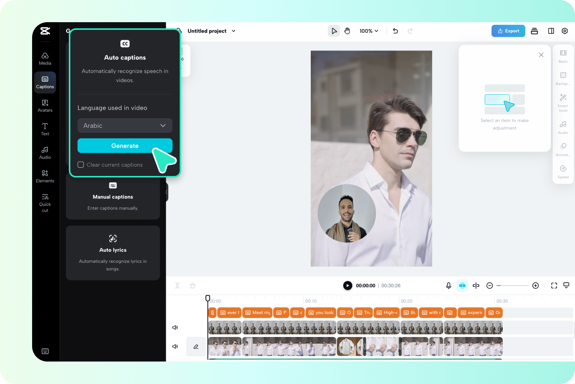The width and height of the screenshot is (575, 384).
Task: Open the Text panel
Action: click(45, 129)
